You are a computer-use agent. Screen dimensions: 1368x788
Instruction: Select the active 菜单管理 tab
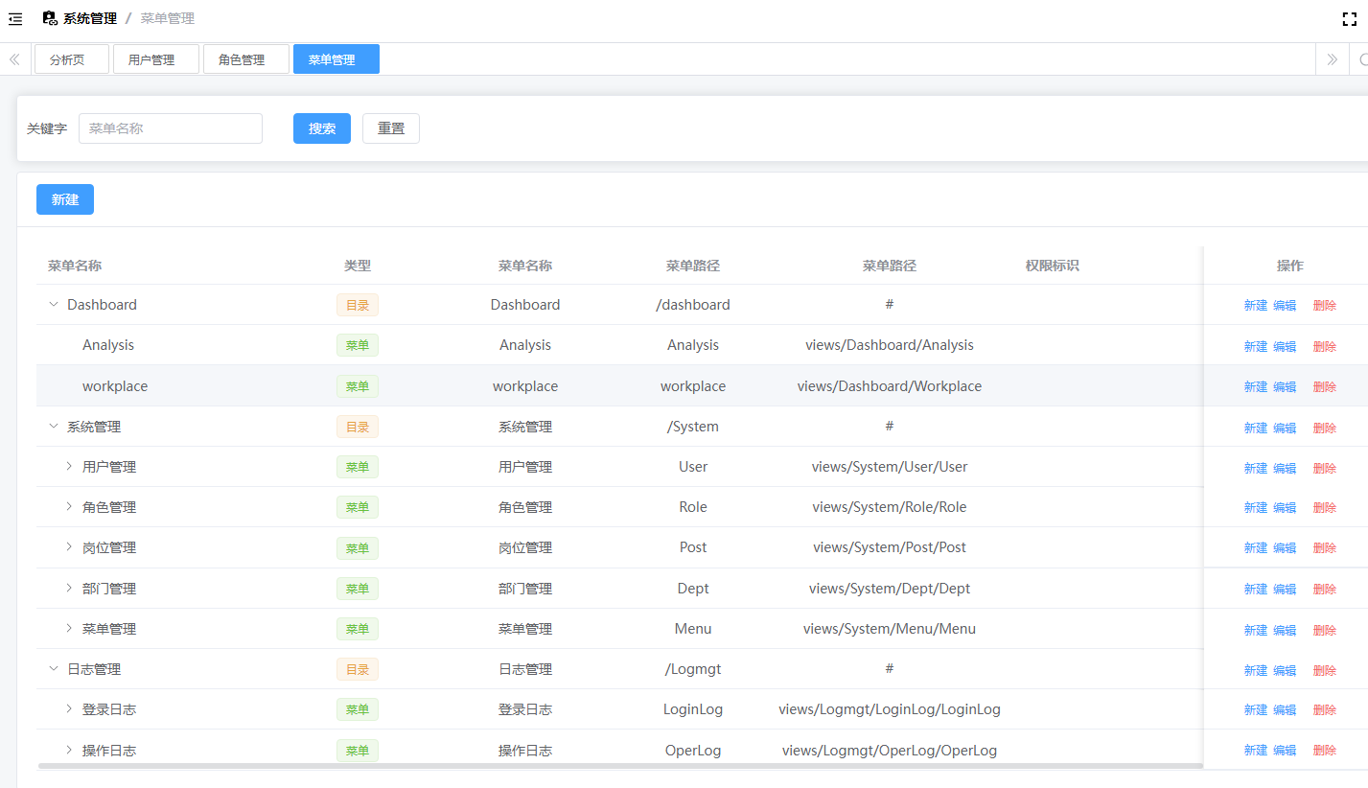click(336, 59)
